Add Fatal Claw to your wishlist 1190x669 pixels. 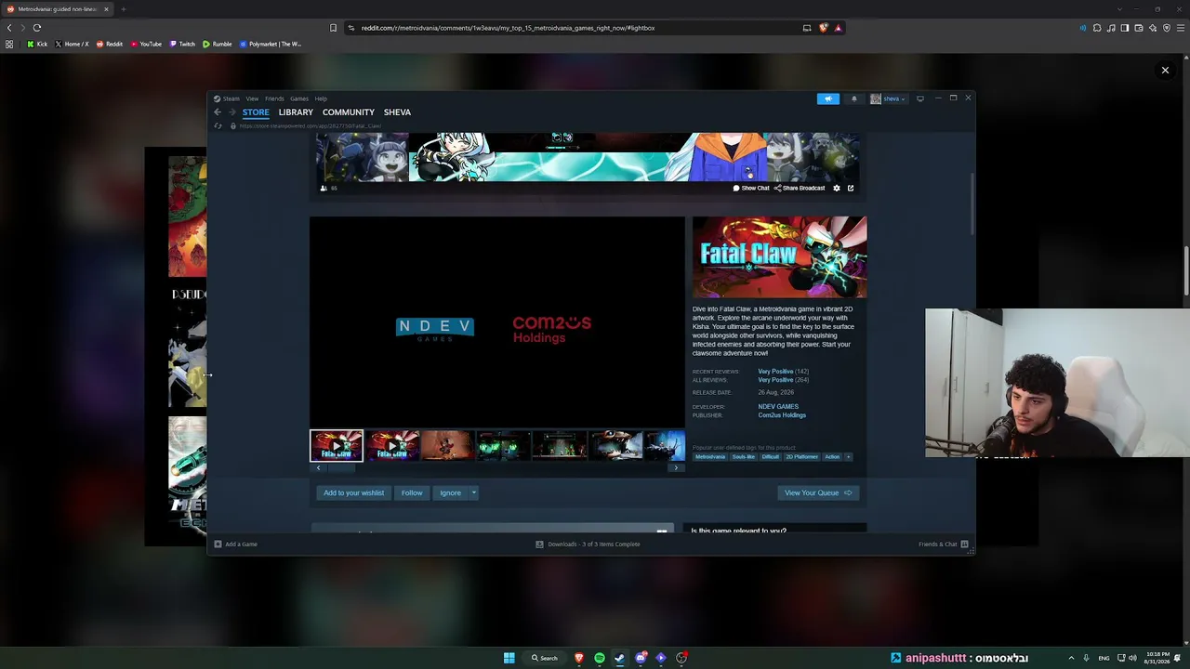point(353,492)
